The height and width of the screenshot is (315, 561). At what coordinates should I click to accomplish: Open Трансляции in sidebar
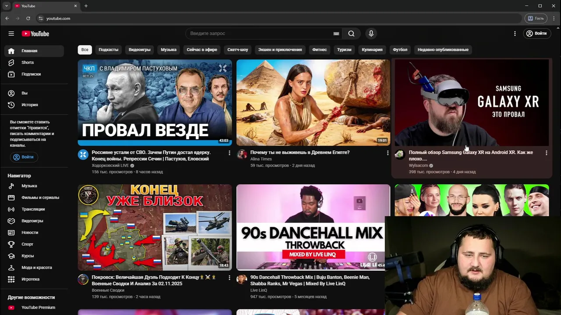click(x=34, y=209)
